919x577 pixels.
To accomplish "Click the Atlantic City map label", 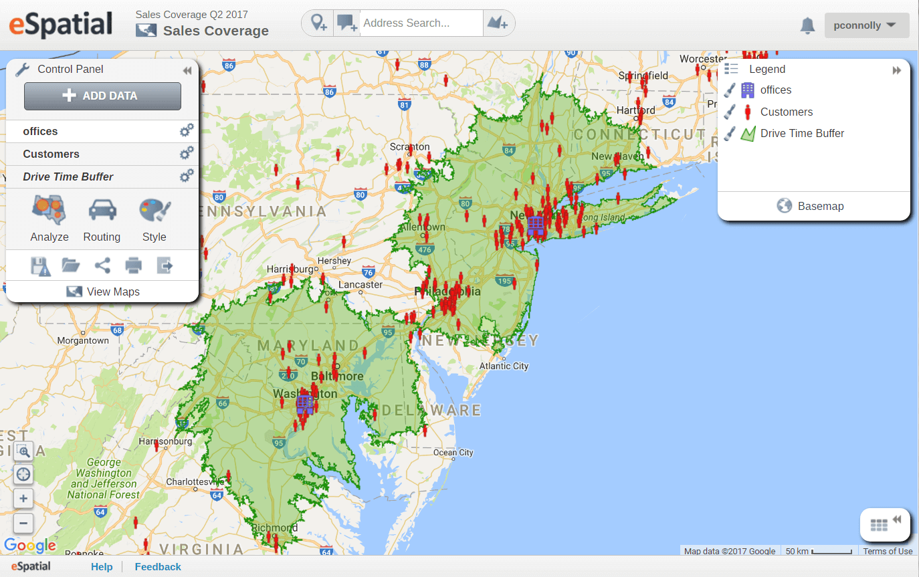I will pos(504,366).
